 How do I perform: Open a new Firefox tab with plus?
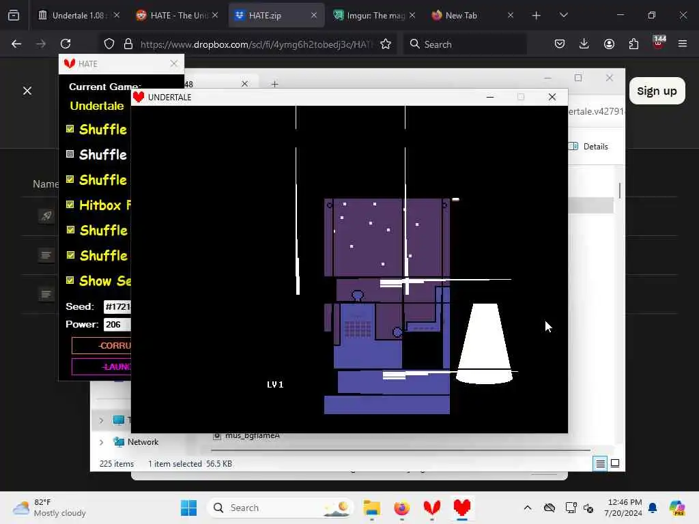[x=537, y=15]
